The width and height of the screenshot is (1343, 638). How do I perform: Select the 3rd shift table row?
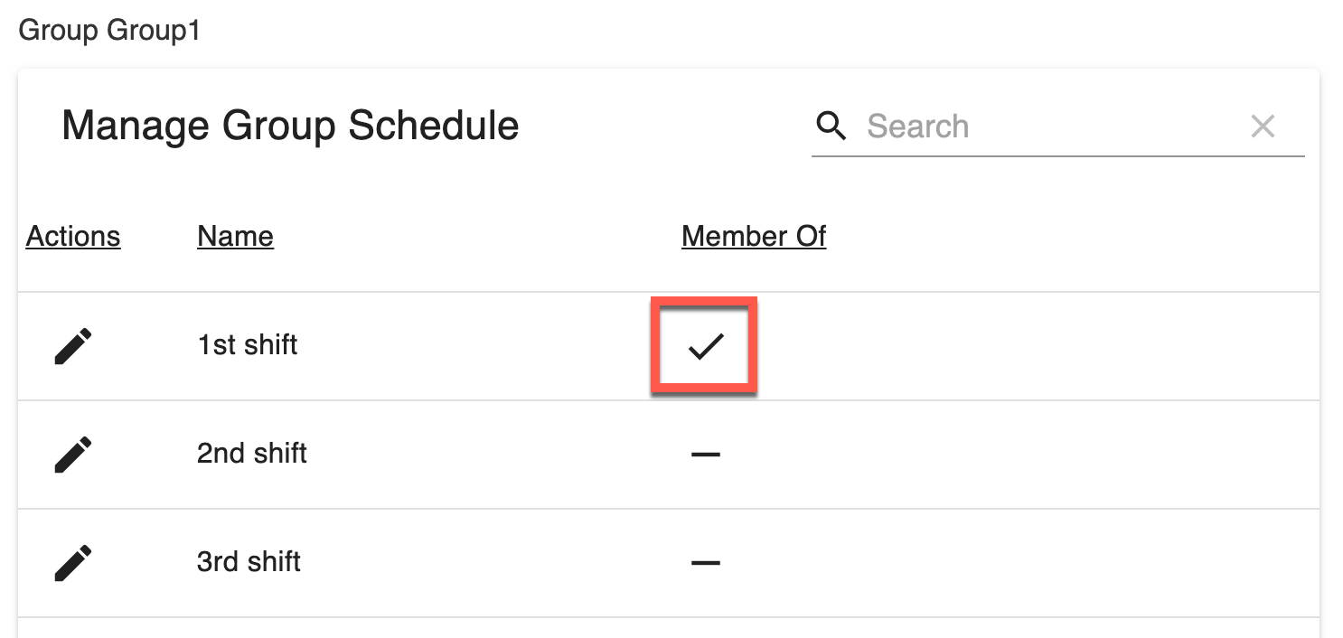669,563
